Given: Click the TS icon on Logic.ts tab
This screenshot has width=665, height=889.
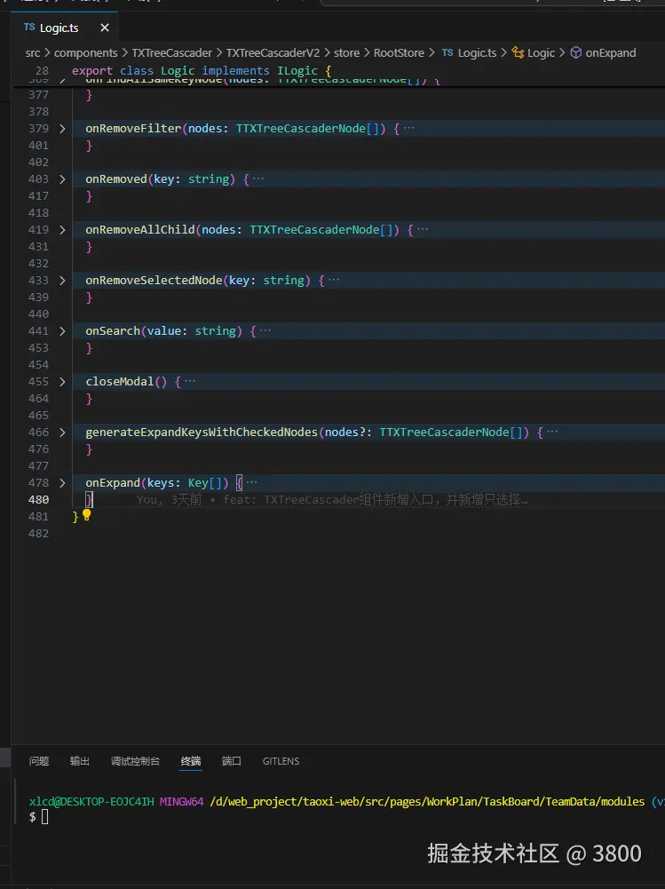Looking at the screenshot, I should tap(29, 28).
